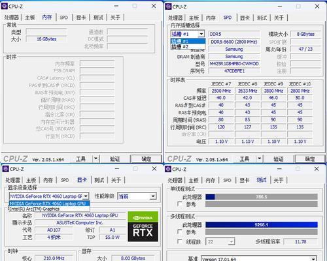Close the memory tab CPU-Z window
Image resolution: width=327 pixels, height=261 pixels.
pos(154,6)
